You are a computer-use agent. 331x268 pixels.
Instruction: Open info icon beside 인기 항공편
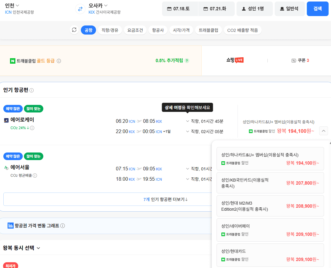31,90
